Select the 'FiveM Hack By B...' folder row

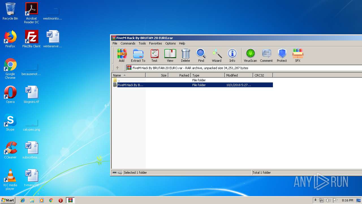192,85
